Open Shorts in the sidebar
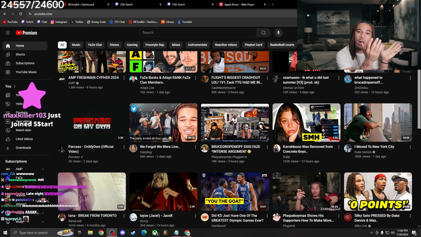421x237 pixels. [25, 55]
